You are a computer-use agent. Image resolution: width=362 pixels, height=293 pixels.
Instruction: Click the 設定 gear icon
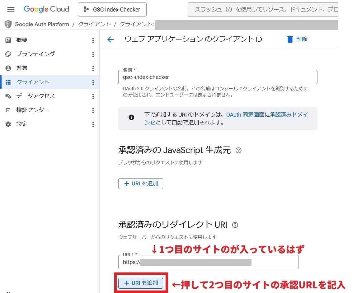[8, 124]
